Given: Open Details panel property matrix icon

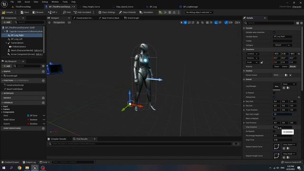Looking at the screenshot, I should [297, 23].
